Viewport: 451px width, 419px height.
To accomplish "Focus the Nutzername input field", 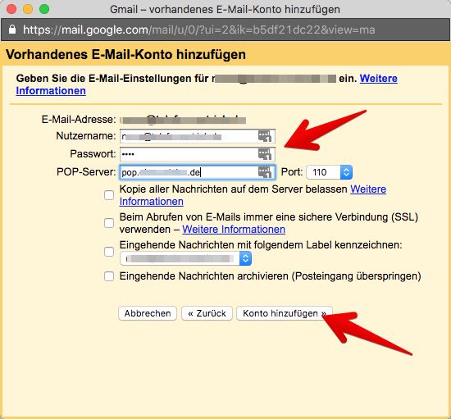I will click(198, 136).
